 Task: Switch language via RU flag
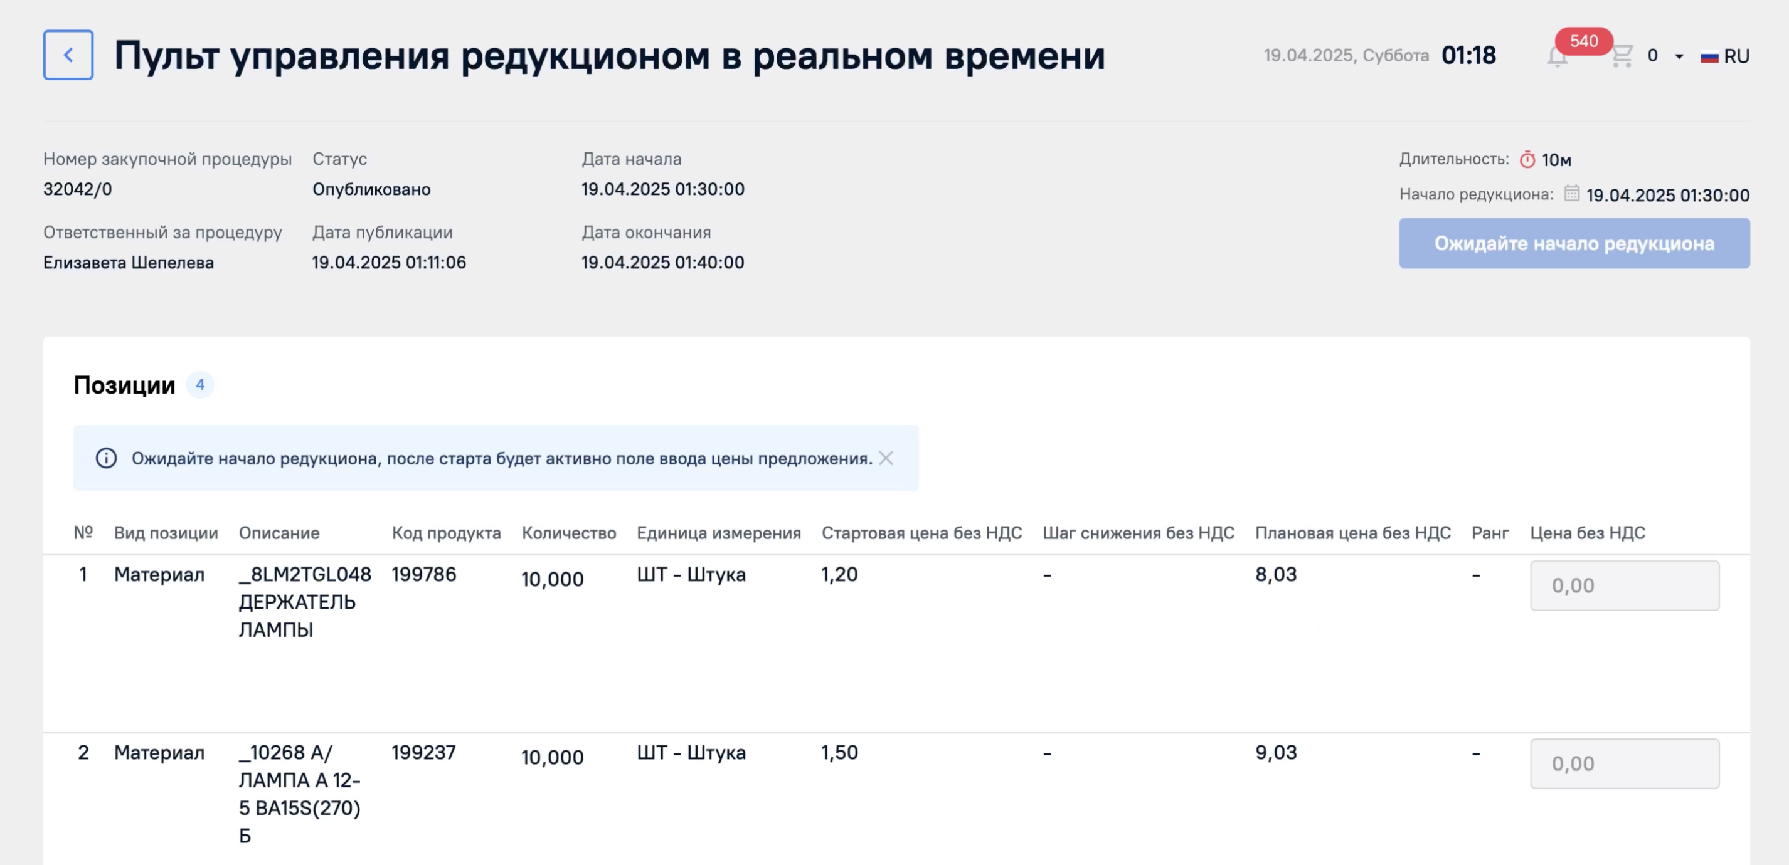click(1724, 56)
